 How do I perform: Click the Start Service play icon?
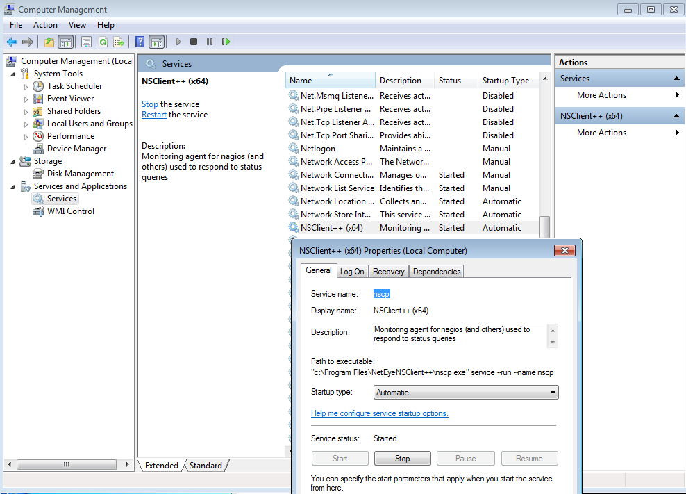click(178, 42)
